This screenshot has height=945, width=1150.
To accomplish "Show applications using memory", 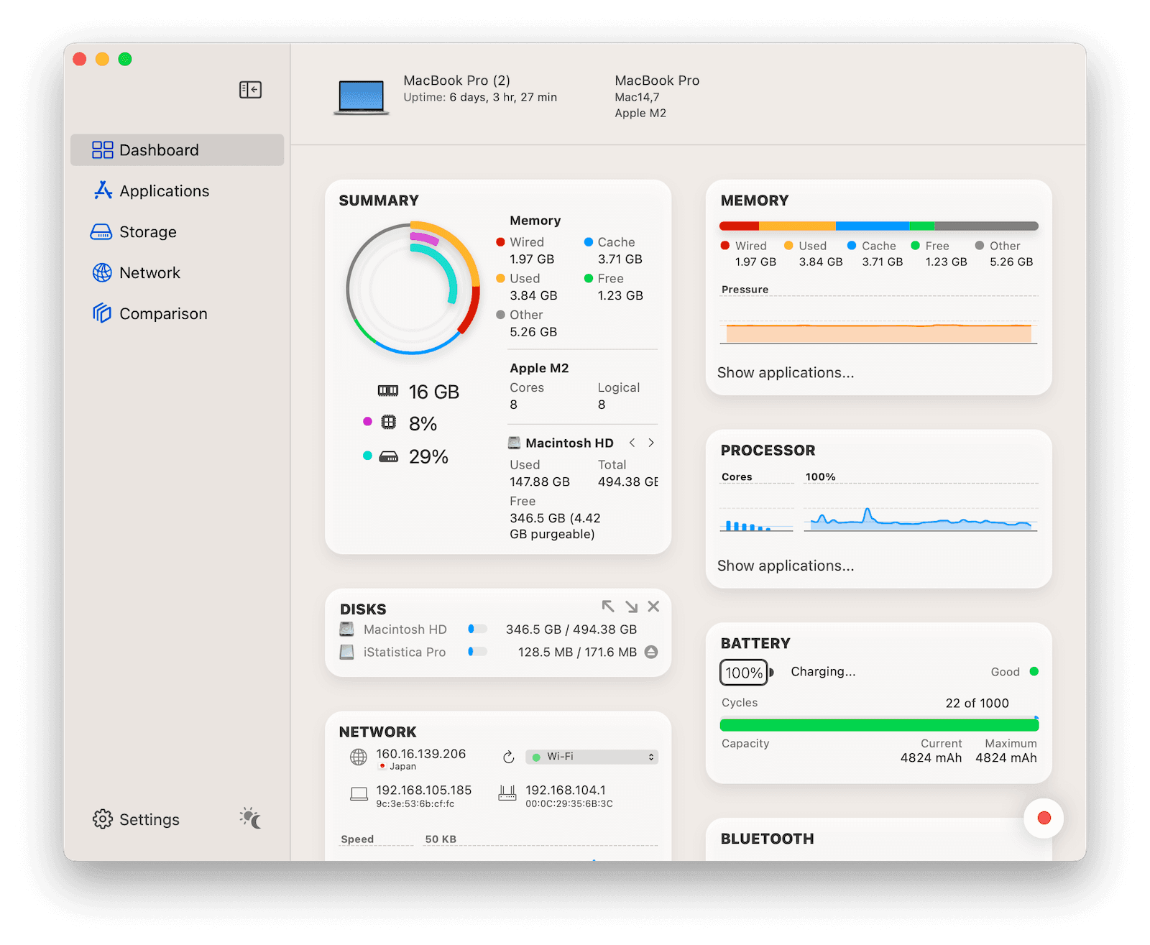I will tap(785, 372).
